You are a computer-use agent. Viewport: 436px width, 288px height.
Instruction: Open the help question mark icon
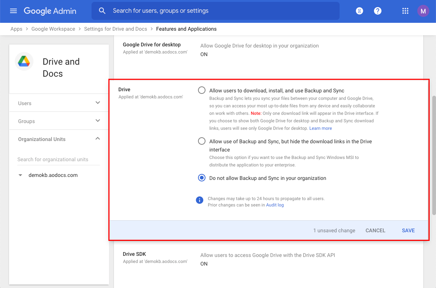[378, 11]
